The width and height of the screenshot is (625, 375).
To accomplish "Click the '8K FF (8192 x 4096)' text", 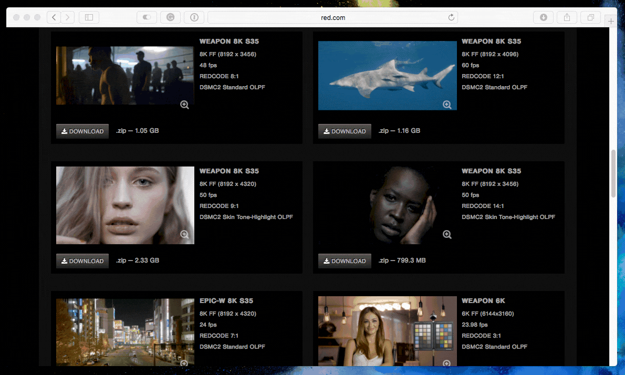I will pos(490,54).
